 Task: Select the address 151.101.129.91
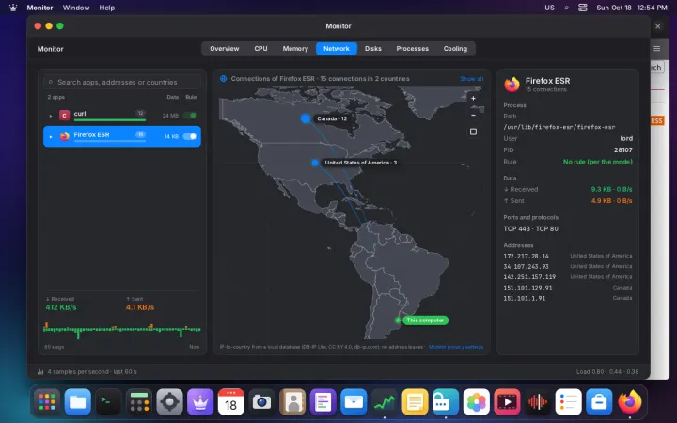[527, 288]
